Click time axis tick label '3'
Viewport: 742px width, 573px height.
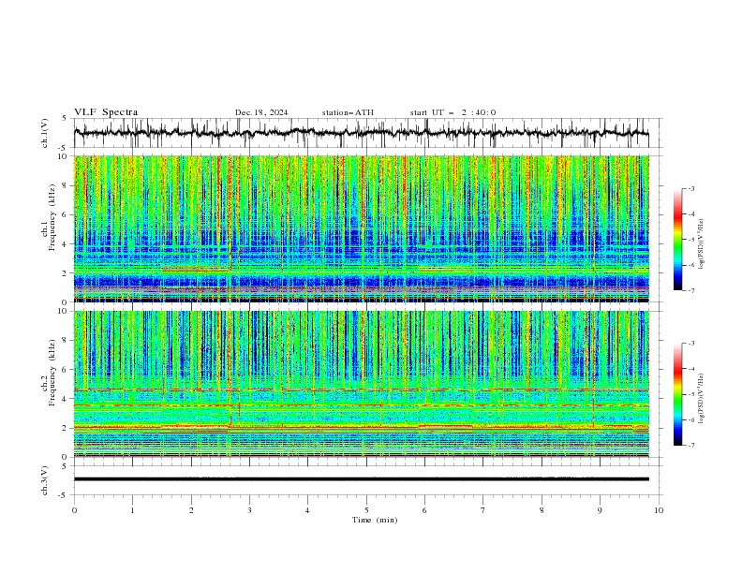[x=249, y=510]
